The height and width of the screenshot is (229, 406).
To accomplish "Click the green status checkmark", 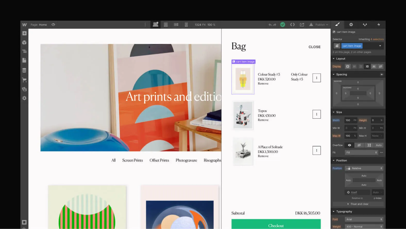I will (283, 25).
